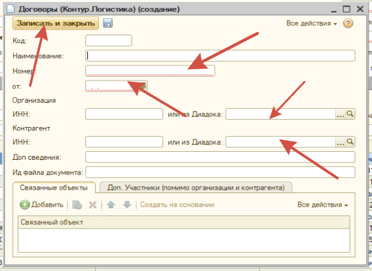Move row up with the up arrow
The image size is (372, 271).
point(111,205)
